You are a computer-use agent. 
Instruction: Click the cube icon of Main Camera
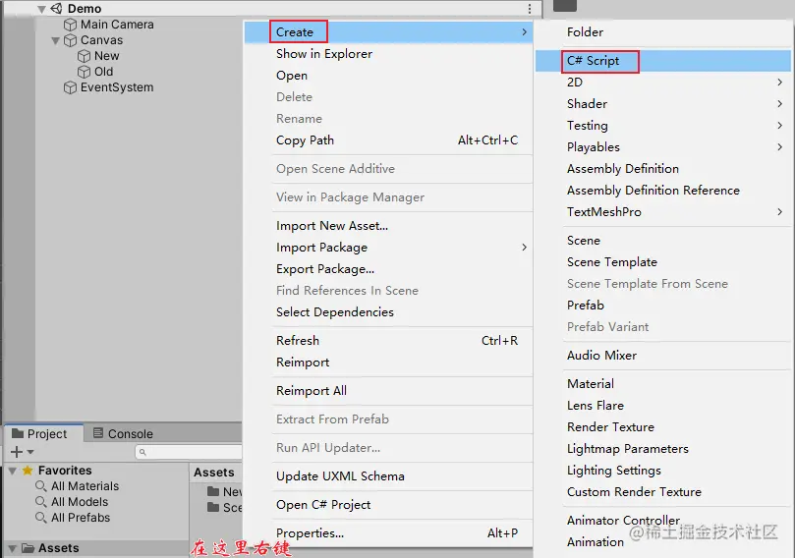tap(70, 25)
